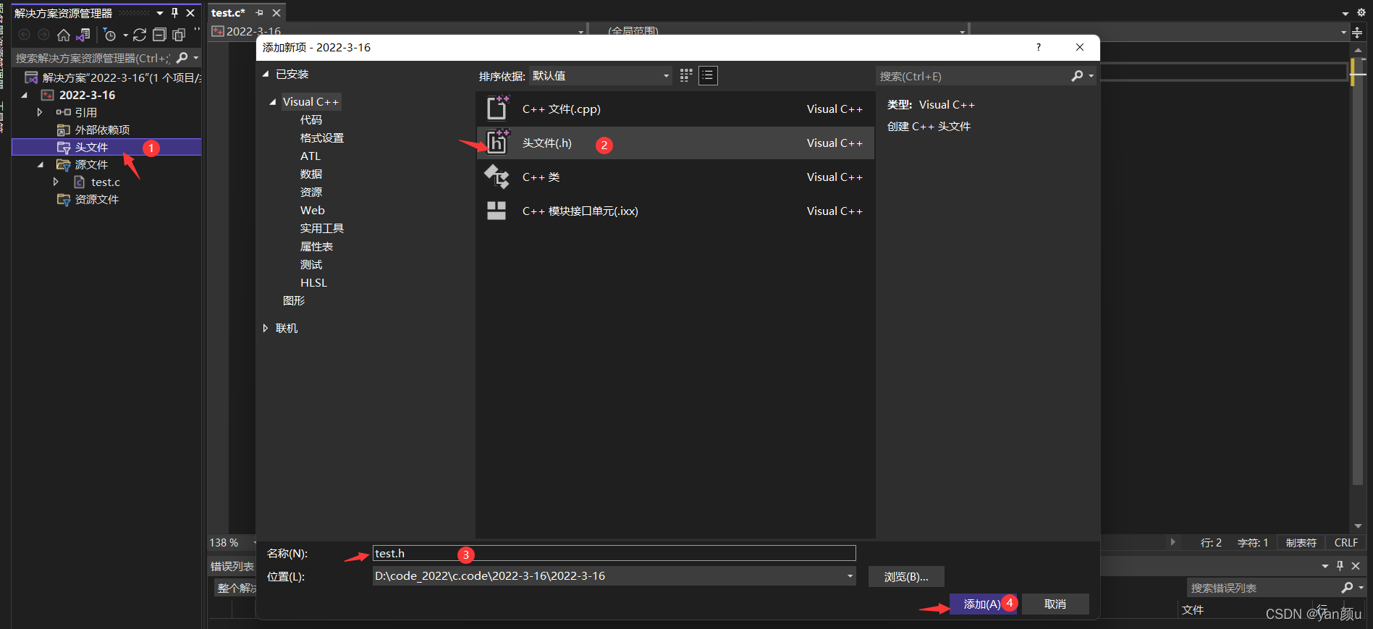Image resolution: width=1373 pixels, height=629 pixels.
Task: Refresh Solution Explorer with the sync icon
Action: [140, 35]
